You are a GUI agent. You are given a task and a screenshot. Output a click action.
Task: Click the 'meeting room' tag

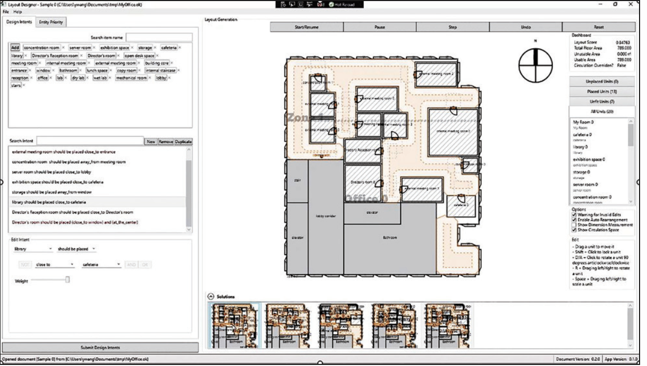tap(24, 63)
